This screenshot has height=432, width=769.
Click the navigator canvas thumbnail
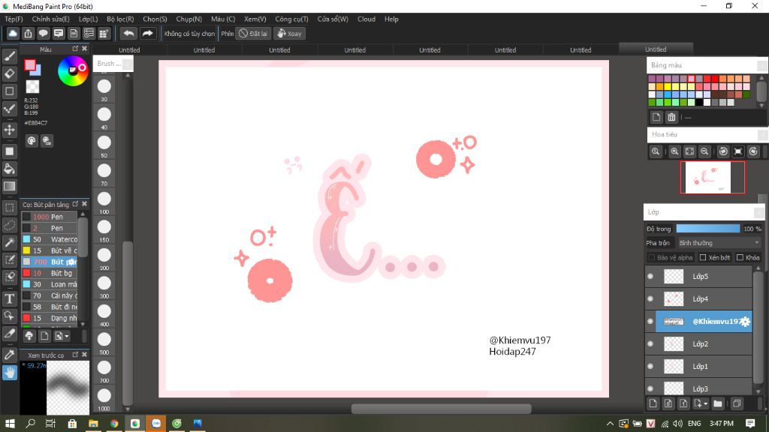[x=712, y=177]
